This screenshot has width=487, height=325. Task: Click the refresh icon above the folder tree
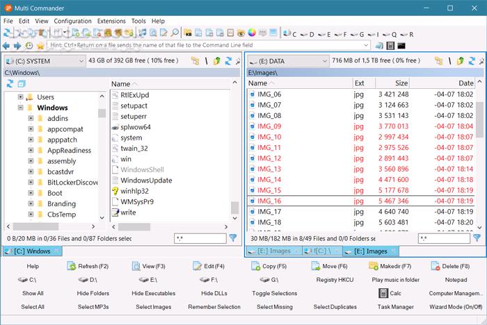(x=10, y=84)
